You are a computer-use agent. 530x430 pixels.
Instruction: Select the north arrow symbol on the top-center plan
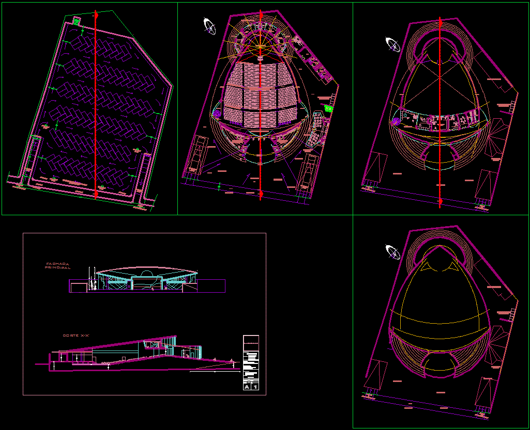pos(208,25)
